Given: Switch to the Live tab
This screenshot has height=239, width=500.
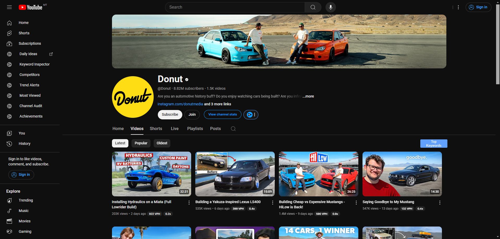Looking at the screenshot, I should click(x=175, y=129).
